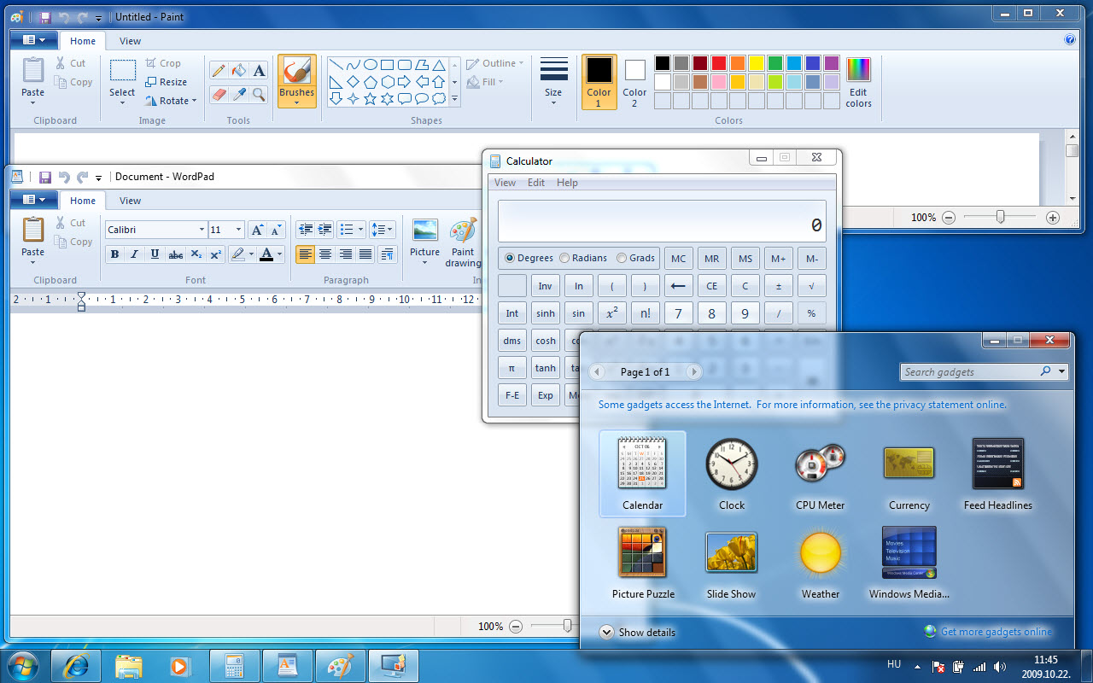Select the Eraser tool in Paint
1093x683 pixels.
point(219,94)
